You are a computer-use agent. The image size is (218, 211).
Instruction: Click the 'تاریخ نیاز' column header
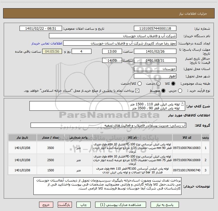[22, 137]
